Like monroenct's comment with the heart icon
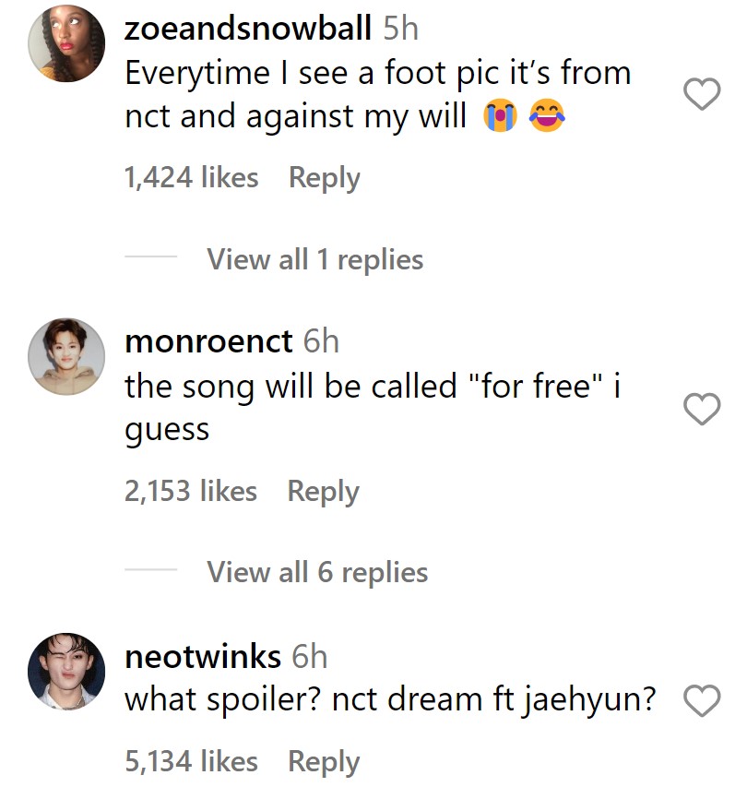The width and height of the screenshot is (747, 787). [704, 410]
